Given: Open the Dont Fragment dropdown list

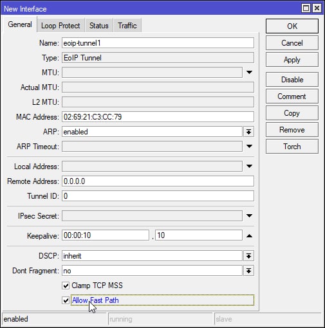Looking at the screenshot, I should [x=248, y=271].
